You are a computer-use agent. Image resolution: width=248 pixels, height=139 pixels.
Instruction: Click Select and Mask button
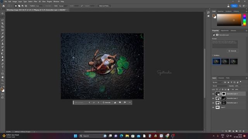(104, 6)
